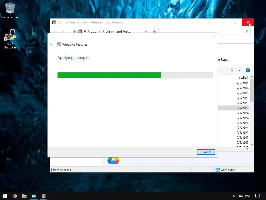The image size is (266, 200).
Task: Select the IObit Unlocker desktop shortcut
Action: tap(10, 39)
